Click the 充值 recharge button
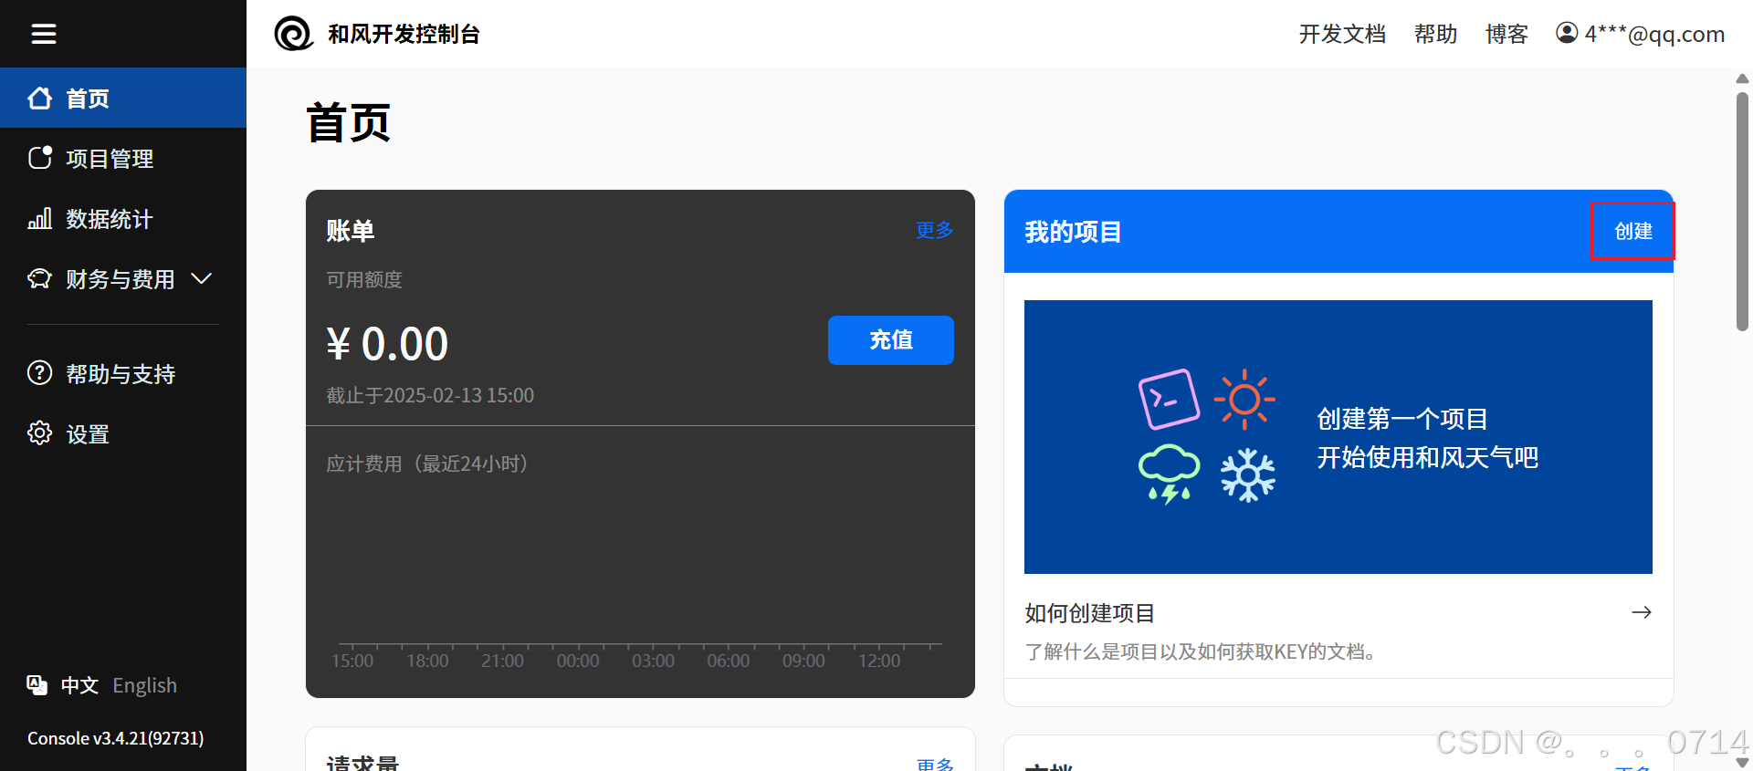 coord(891,340)
